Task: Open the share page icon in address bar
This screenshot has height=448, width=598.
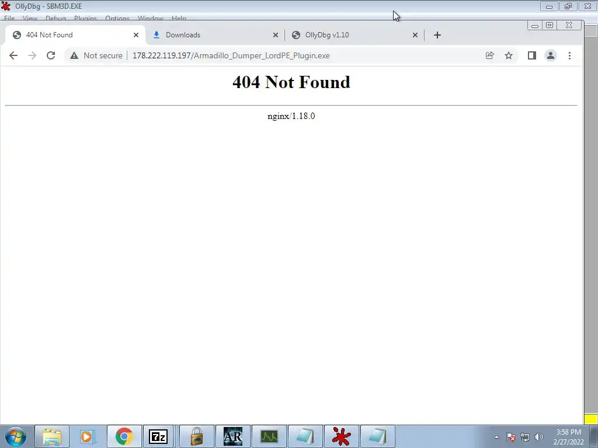Action: 490,55
